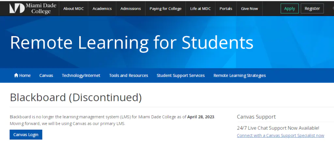Click the Miami Dade College logo
334x146 pixels.
point(33,8)
